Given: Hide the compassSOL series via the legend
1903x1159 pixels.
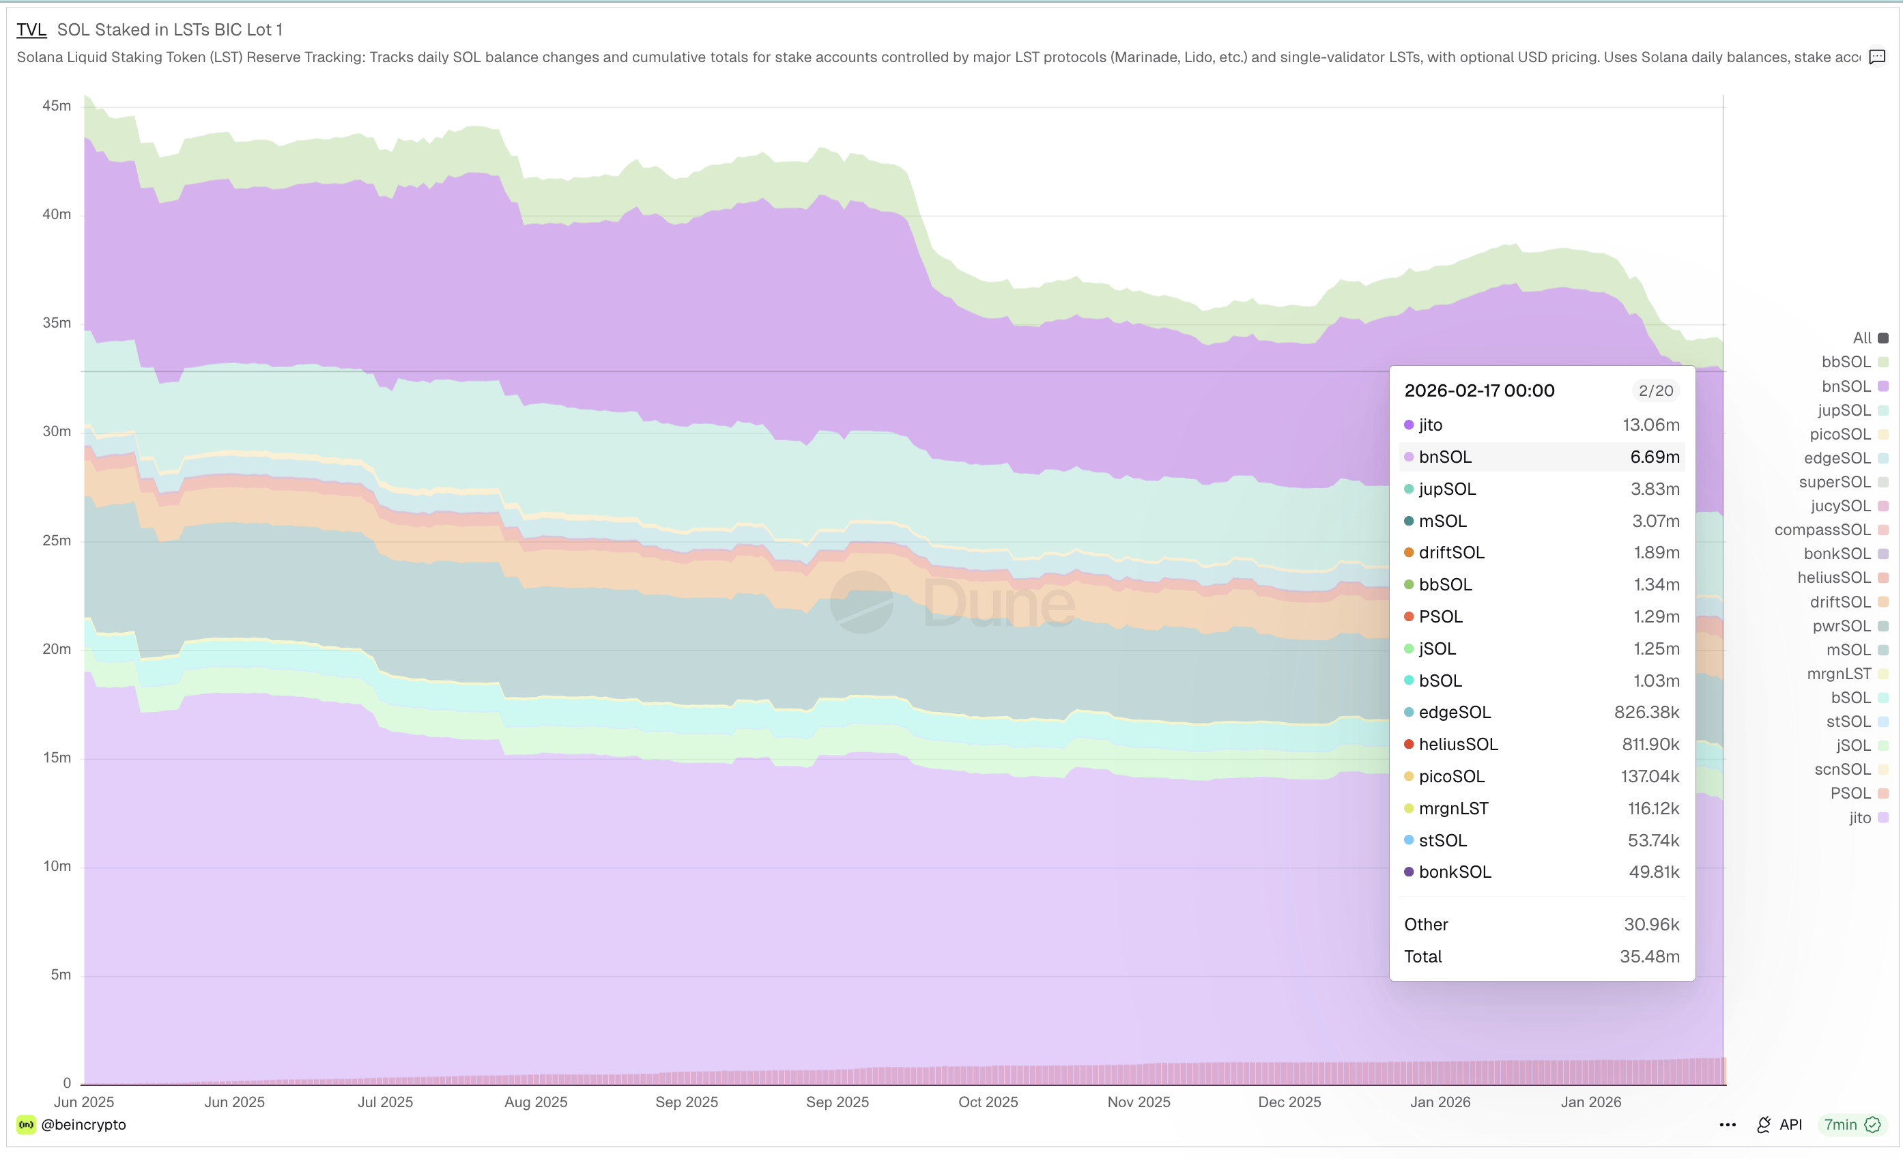Looking at the screenshot, I should (1822, 530).
